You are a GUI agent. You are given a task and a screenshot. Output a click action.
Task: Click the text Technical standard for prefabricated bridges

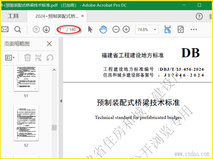(138, 117)
